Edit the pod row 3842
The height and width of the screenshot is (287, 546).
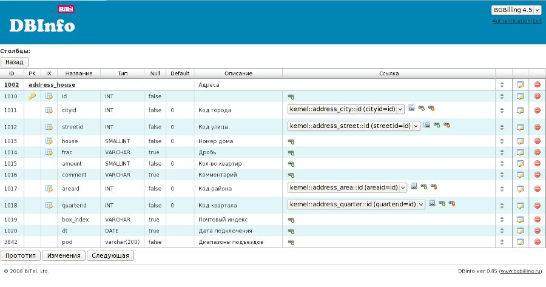pyautogui.click(x=521, y=241)
